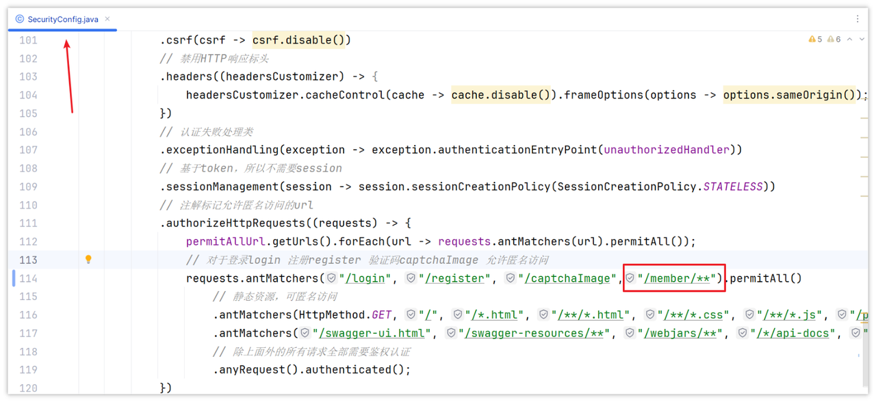Click the shield icon before "/login"

tap(331, 278)
